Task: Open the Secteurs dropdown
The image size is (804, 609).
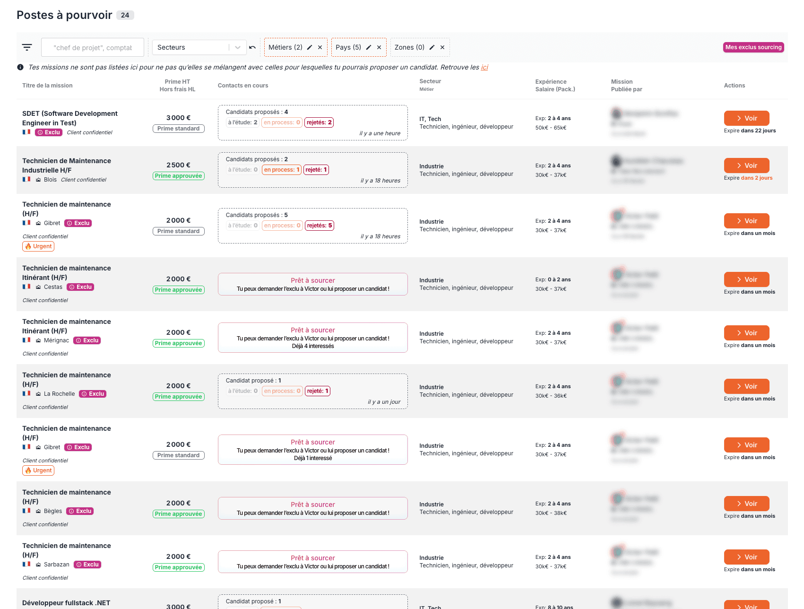Action: pos(199,47)
